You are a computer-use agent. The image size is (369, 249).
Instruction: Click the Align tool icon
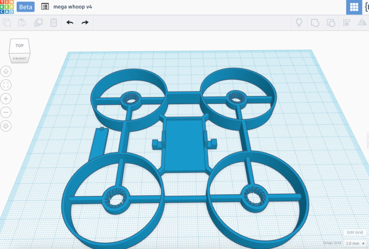pos(347,23)
